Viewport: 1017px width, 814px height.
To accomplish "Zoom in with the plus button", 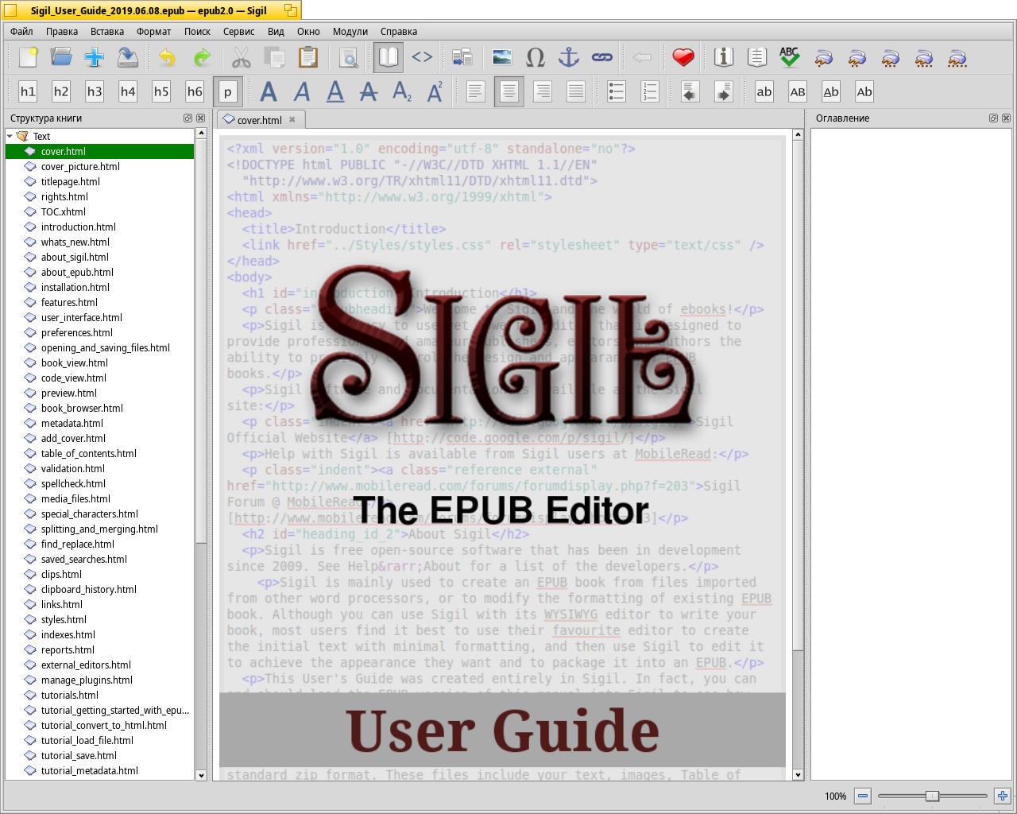I will click(x=1003, y=796).
